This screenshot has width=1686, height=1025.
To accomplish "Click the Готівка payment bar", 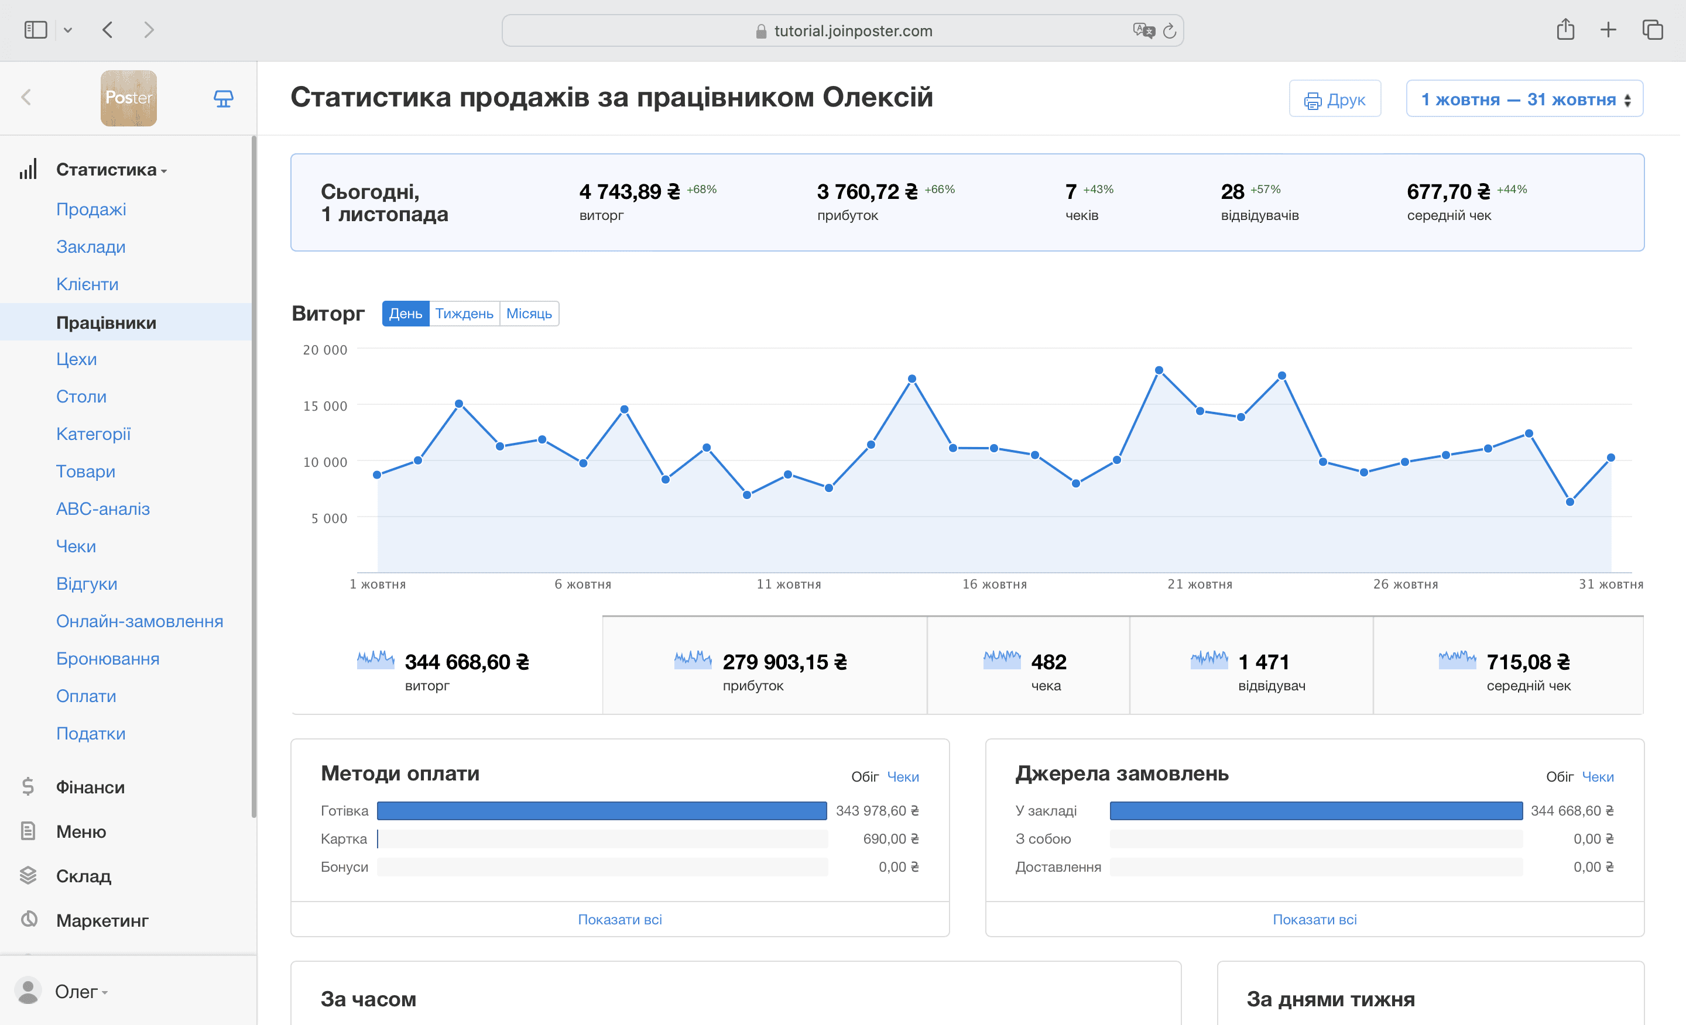I will pyautogui.click(x=602, y=811).
